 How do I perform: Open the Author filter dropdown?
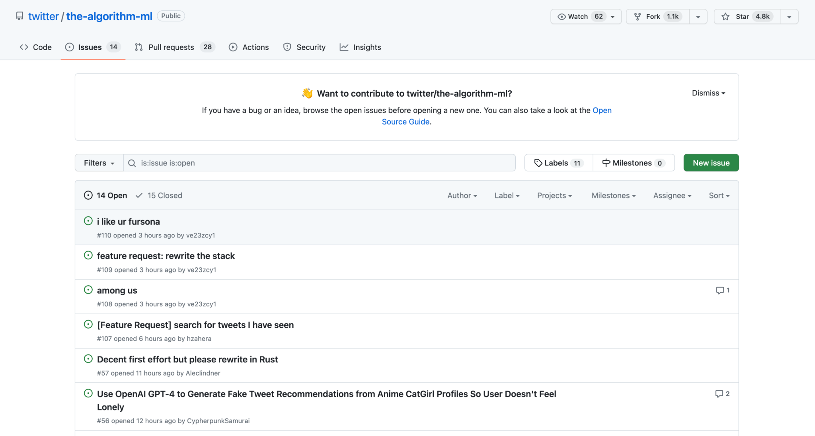[x=462, y=195]
